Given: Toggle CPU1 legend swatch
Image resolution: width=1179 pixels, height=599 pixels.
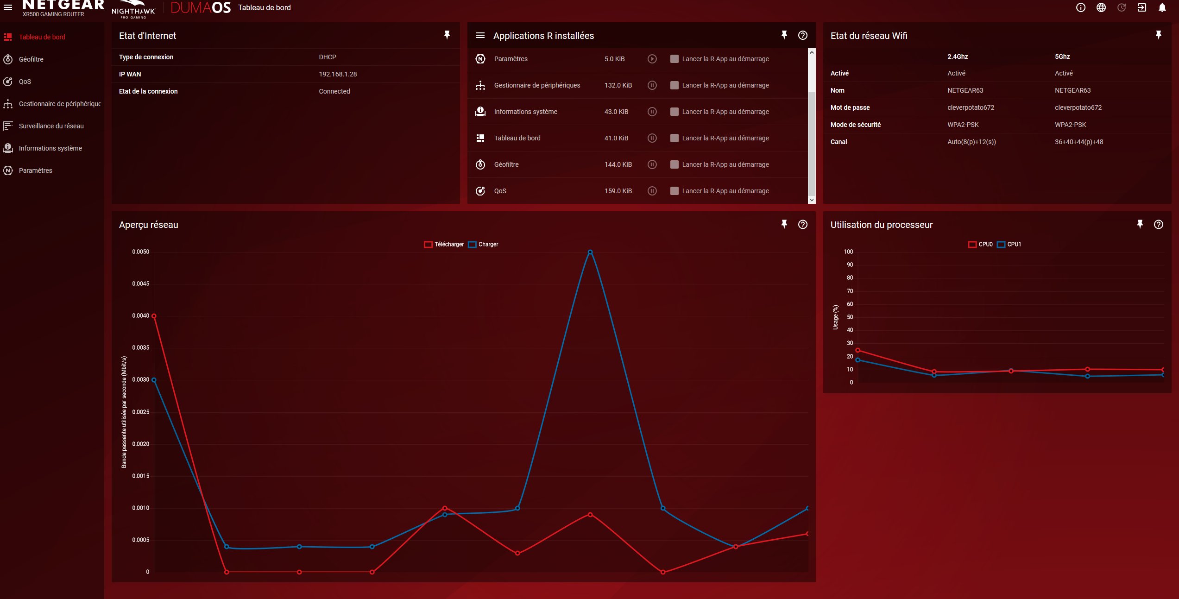Looking at the screenshot, I should tap(1001, 245).
